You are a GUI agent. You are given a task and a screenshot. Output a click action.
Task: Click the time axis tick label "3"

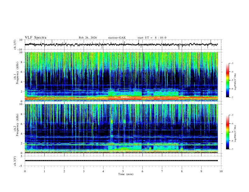click(84, 171)
